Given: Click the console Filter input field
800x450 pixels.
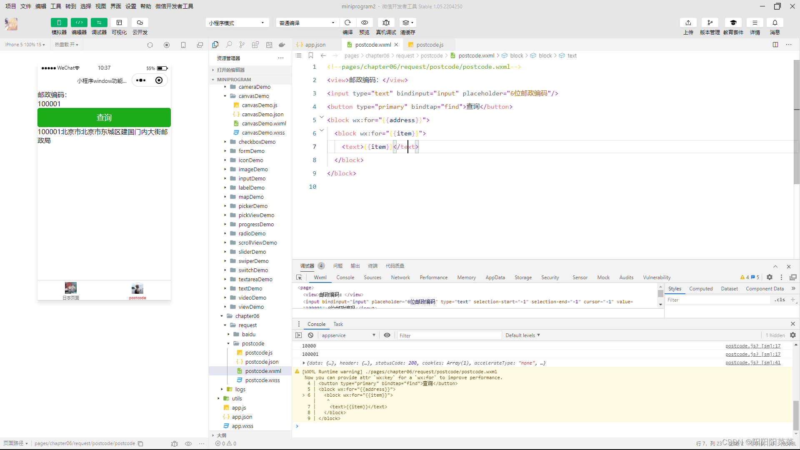Looking at the screenshot, I should (449, 335).
